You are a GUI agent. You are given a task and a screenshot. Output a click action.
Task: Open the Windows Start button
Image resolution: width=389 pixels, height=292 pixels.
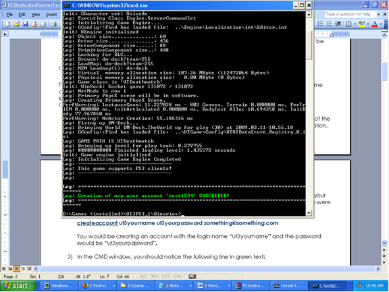18,286
